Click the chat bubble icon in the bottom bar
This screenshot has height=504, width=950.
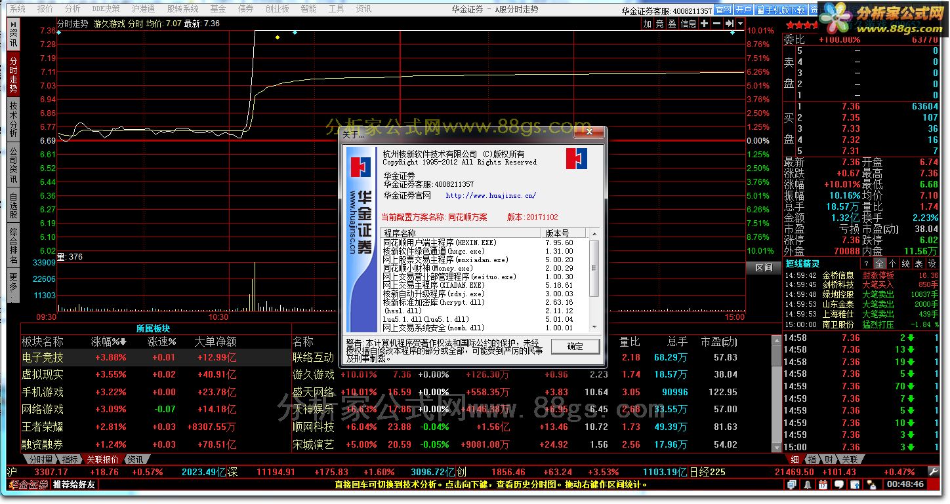click(x=839, y=484)
